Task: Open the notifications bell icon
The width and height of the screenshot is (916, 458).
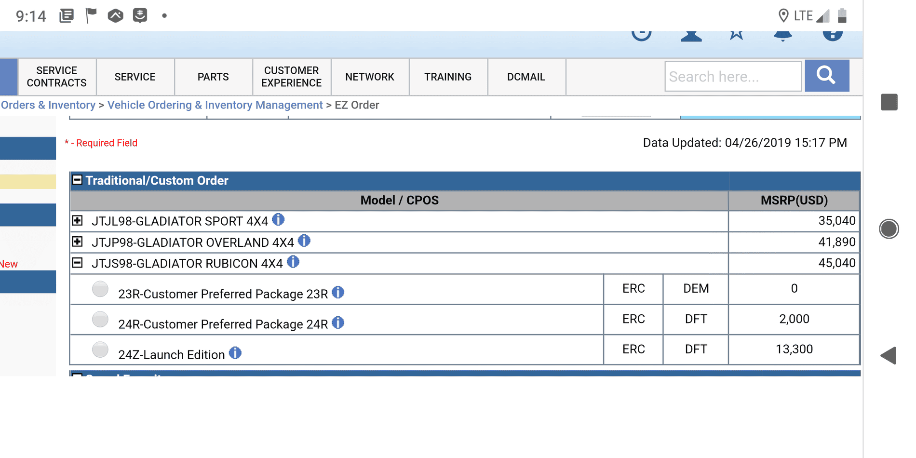Action: click(783, 36)
